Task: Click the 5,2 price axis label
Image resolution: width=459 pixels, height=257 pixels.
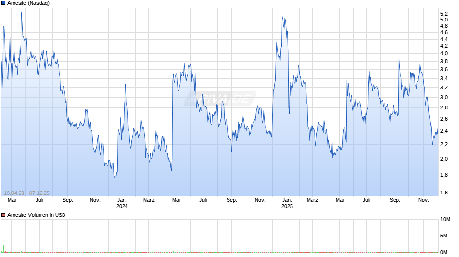Action: [x=444, y=14]
